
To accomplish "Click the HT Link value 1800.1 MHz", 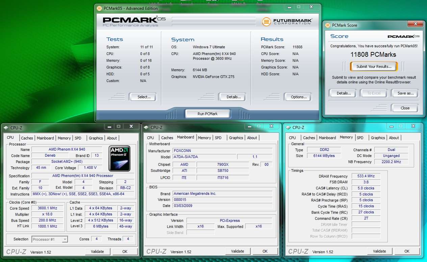I will click(x=48, y=226).
